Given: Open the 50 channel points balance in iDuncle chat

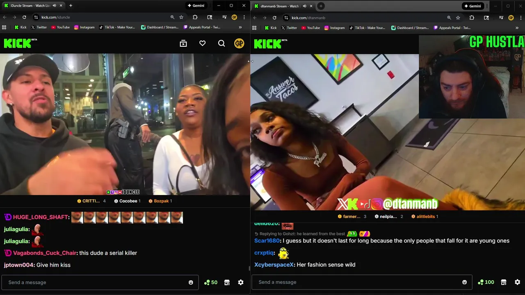Looking at the screenshot, I should 210,282.
